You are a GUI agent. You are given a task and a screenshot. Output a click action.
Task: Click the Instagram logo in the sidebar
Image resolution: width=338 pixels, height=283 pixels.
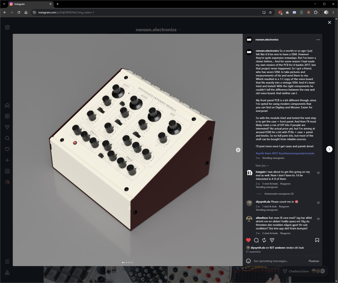[x=7, y=27]
